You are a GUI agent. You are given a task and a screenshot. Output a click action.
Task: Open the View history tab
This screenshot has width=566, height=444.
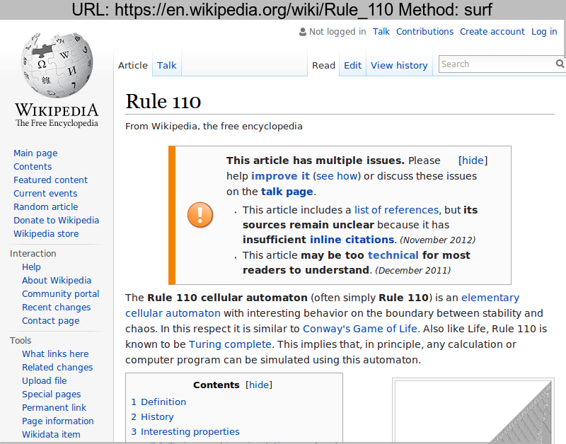(399, 65)
